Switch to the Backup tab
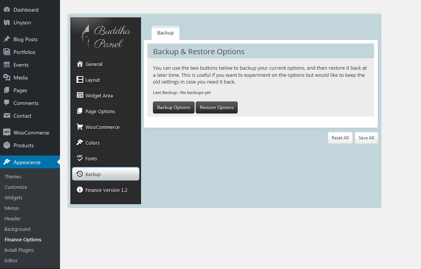The image size is (421, 269). tap(165, 33)
